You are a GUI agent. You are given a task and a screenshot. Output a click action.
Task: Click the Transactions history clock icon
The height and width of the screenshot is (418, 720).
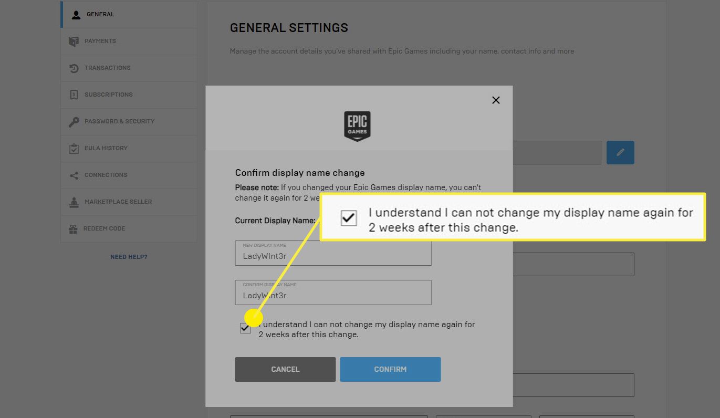74,68
